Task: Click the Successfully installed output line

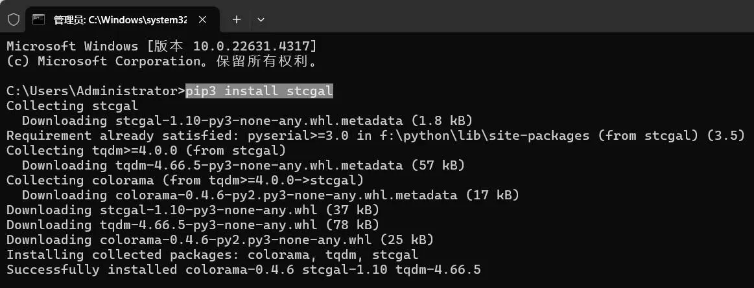Action: tap(243, 269)
